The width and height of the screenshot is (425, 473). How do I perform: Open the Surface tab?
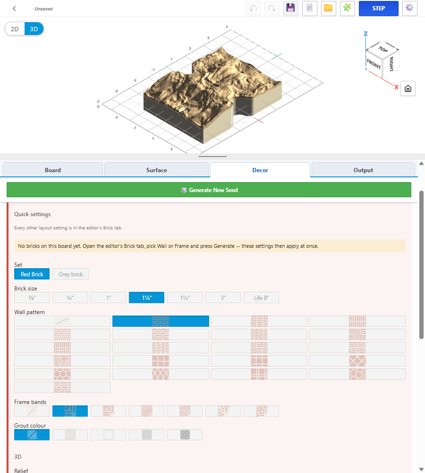(x=156, y=170)
